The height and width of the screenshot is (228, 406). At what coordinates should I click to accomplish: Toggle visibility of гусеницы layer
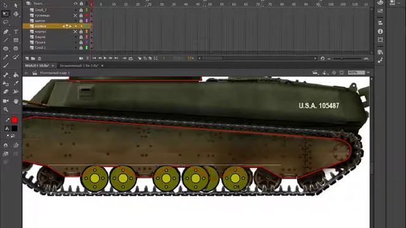point(75,15)
